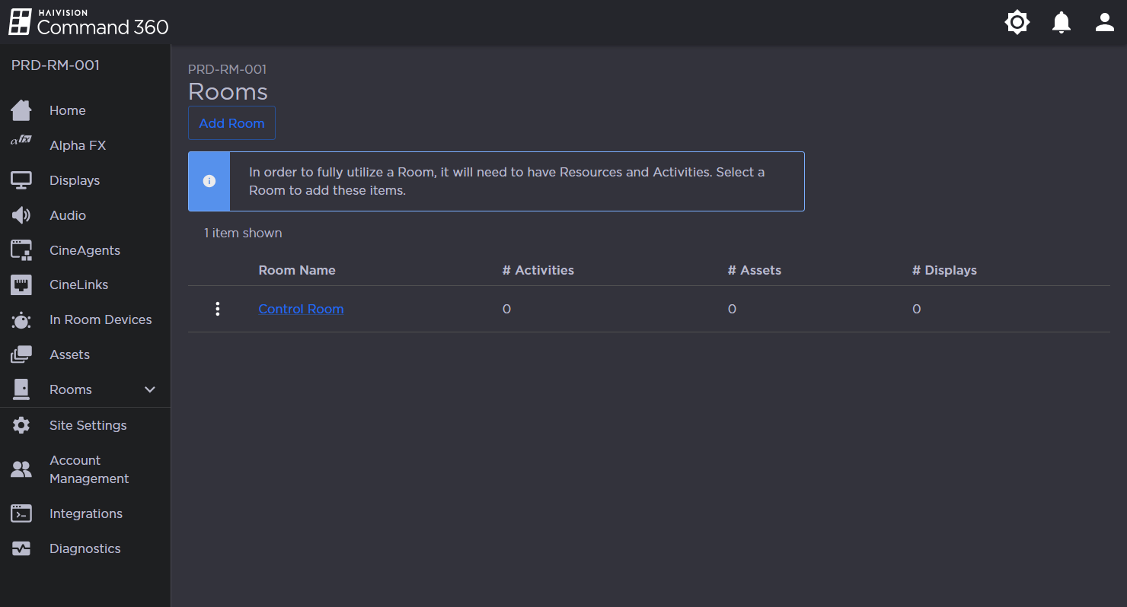The width and height of the screenshot is (1127, 607).
Task: Open Diagnostics from the sidebar
Action: pyautogui.click(x=85, y=548)
